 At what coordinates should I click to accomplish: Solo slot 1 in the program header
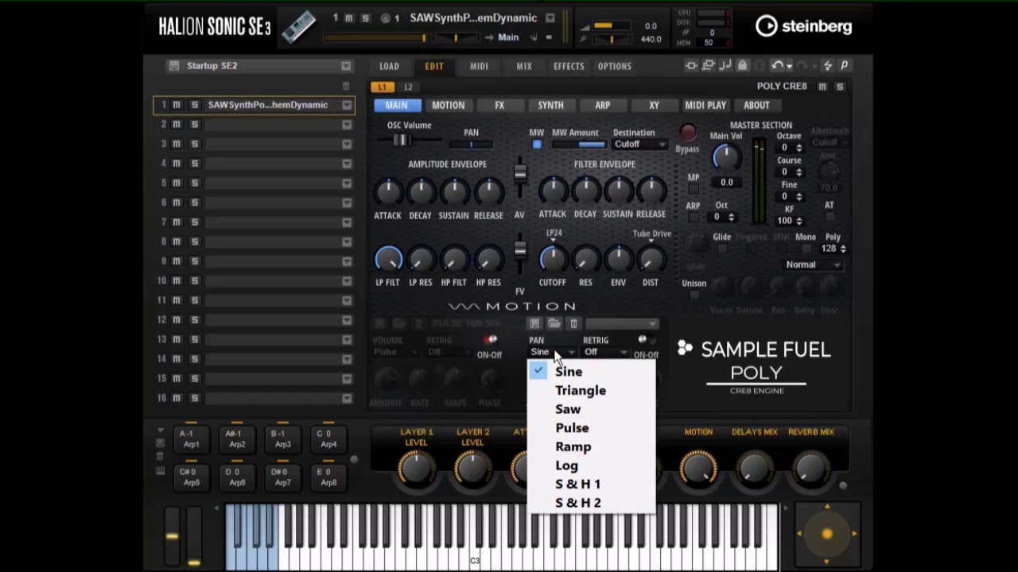point(365,18)
